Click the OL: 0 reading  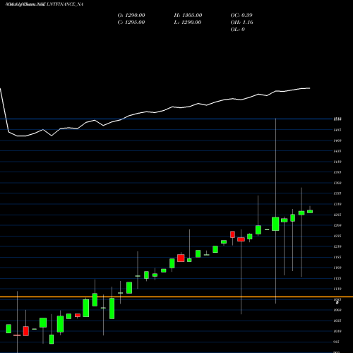(238, 30)
